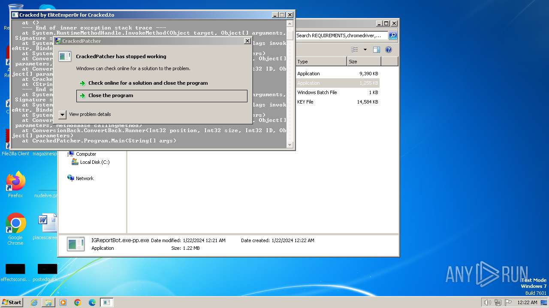
Task: Click the search magnifier button in Explorer
Action: [x=392, y=36]
